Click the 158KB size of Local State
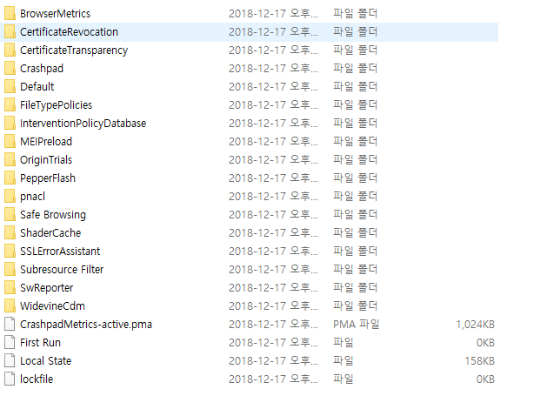Image resolution: width=560 pixels, height=396 pixels. point(480,361)
